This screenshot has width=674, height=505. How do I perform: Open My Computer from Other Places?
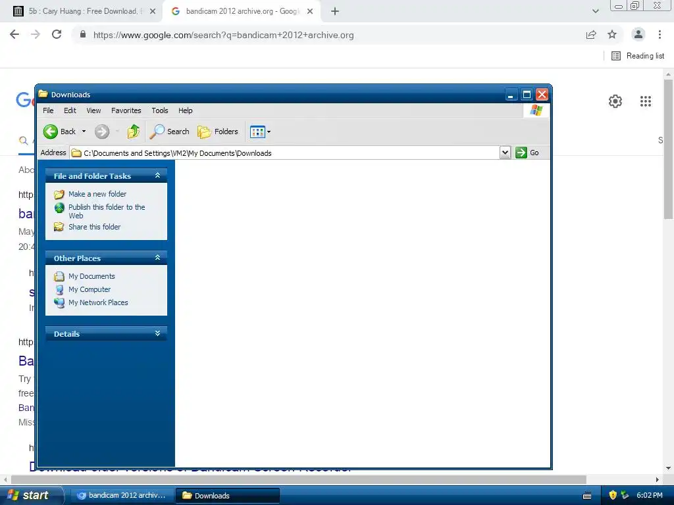click(90, 289)
